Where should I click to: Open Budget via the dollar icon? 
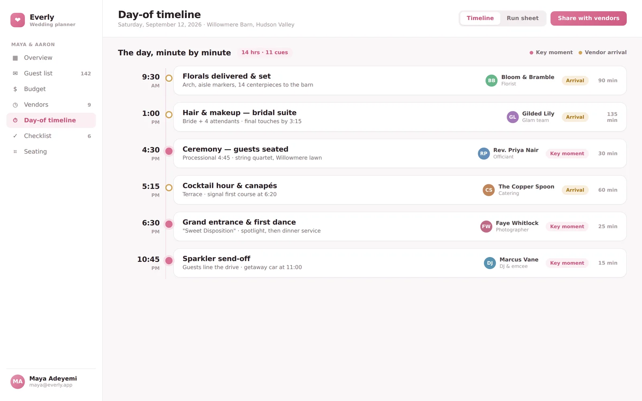(x=15, y=89)
